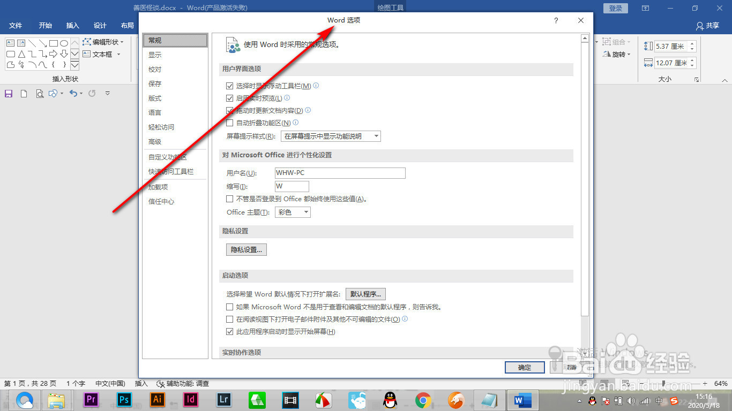This screenshot has height=411, width=732.
Task: Enable 'Collapse the ribbon automatically' checkbox
Action: [230, 123]
